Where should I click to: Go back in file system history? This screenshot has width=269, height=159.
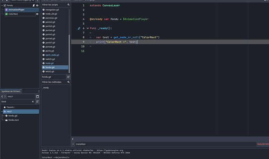(2, 96)
